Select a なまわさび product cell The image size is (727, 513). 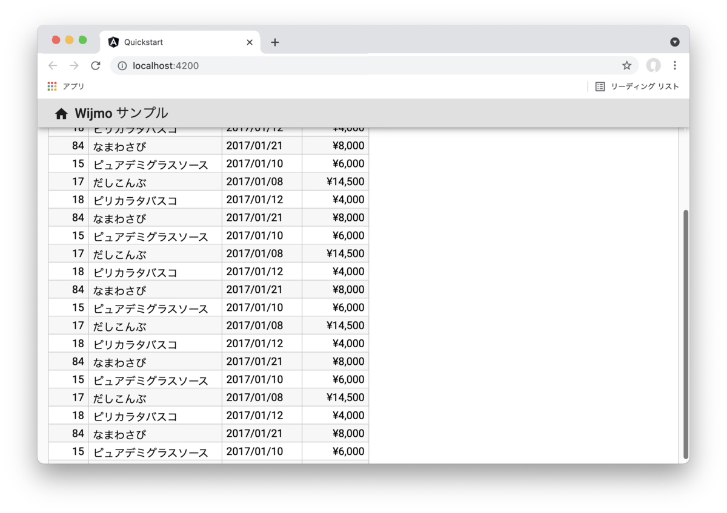[118, 145]
